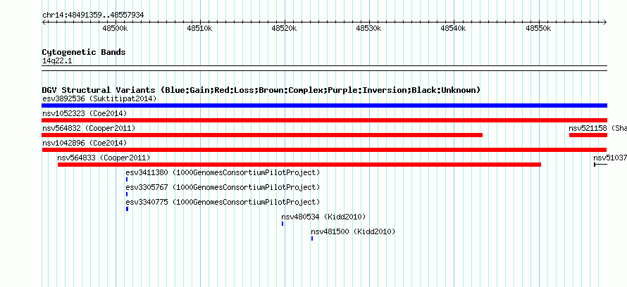627x287 pixels.
Task: Click the ruler's left arrowhead
Action: click(44, 23)
